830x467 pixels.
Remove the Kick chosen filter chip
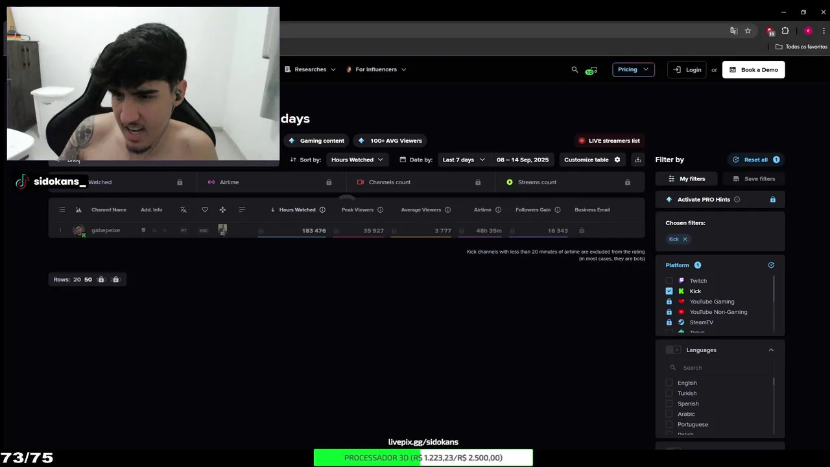coord(685,239)
